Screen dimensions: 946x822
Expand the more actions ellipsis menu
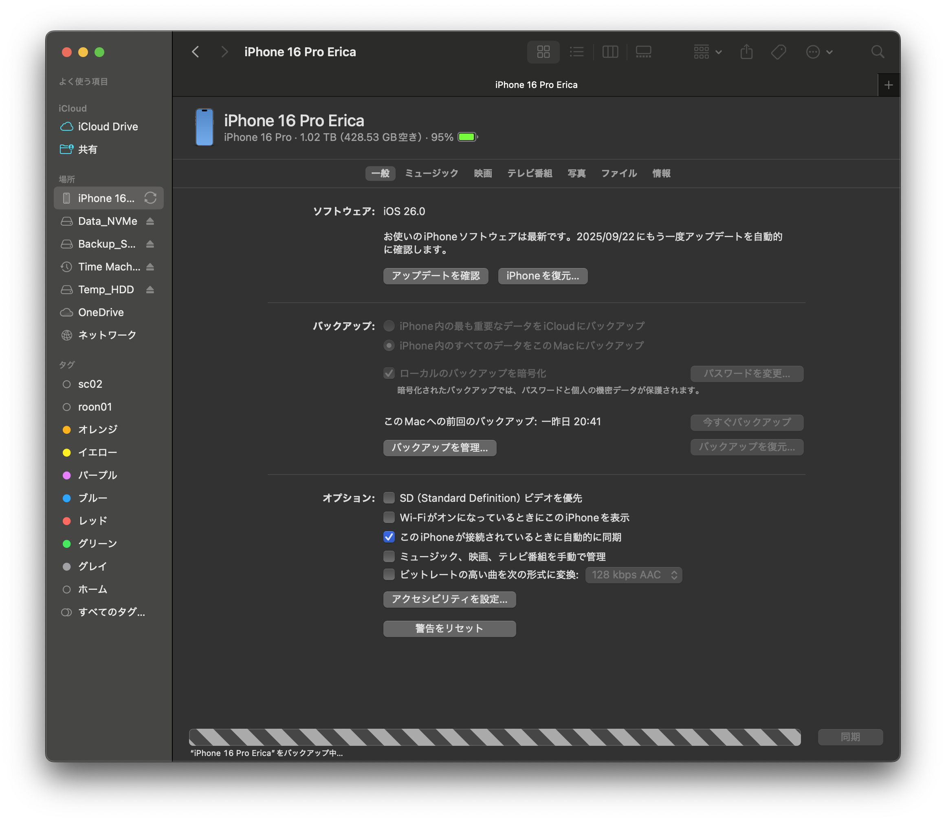click(819, 52)
